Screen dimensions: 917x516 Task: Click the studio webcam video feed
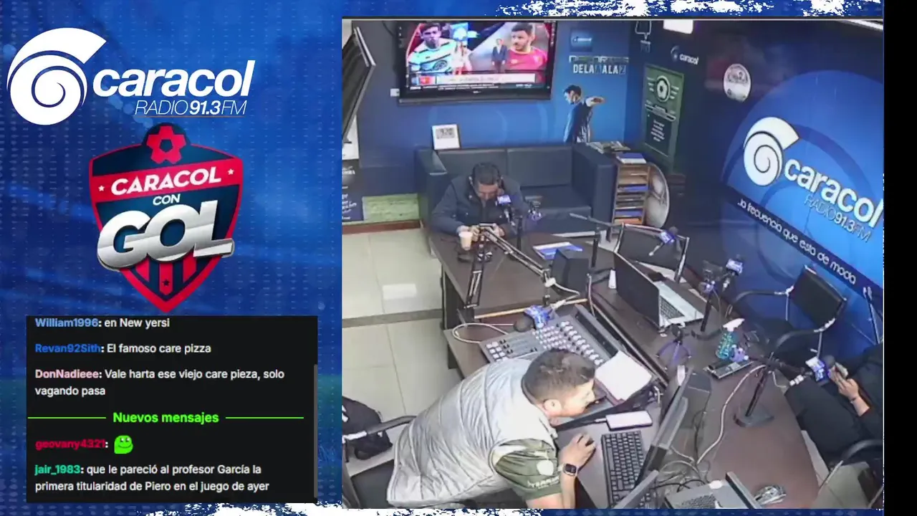point(613,264)
